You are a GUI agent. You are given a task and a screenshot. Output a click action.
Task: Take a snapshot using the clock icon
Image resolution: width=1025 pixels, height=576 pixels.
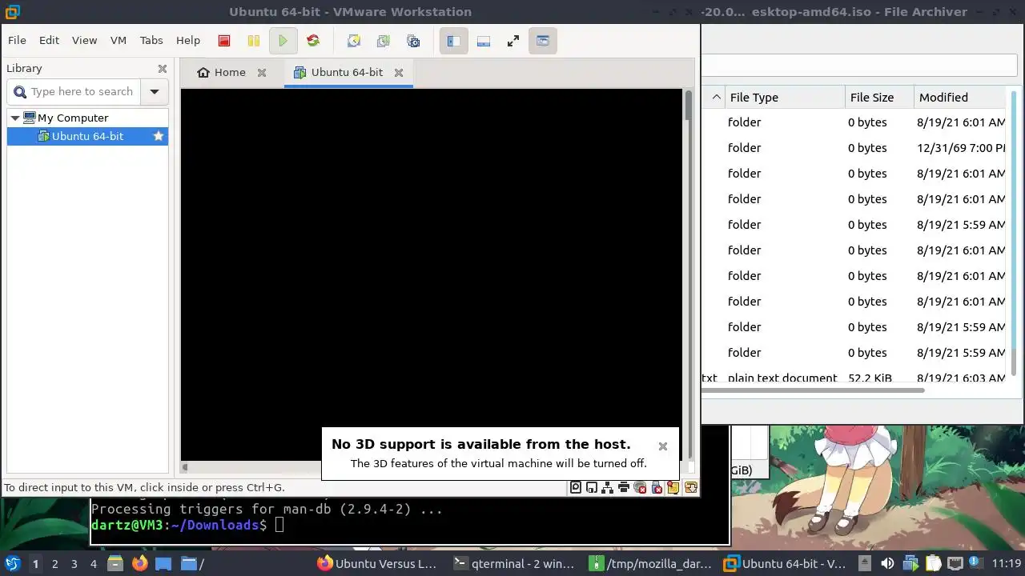click(354, 41)
